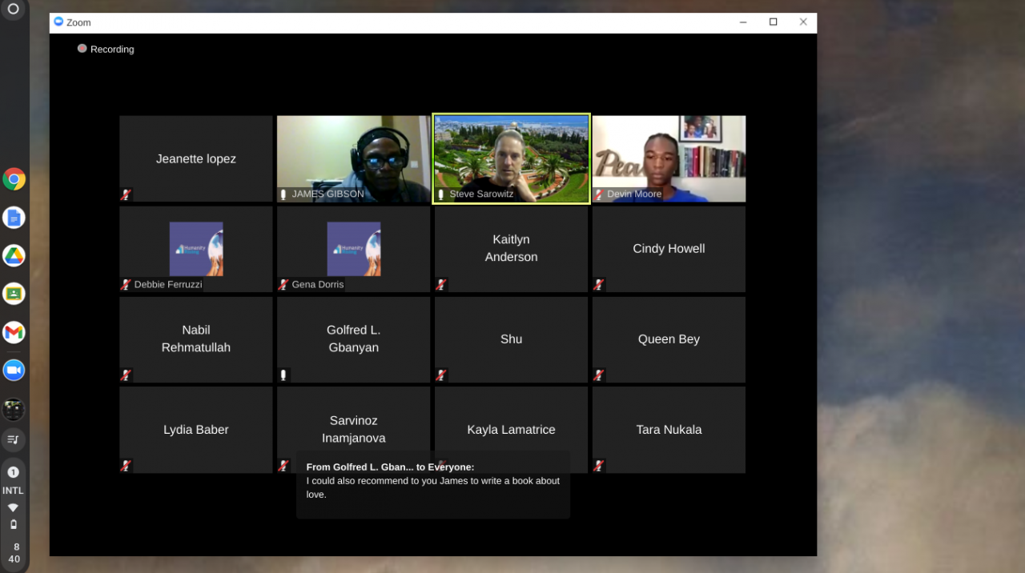Click Tara Nukala's muted mic icon
This screenshot has width=1025, height=573.
point(598,465)
